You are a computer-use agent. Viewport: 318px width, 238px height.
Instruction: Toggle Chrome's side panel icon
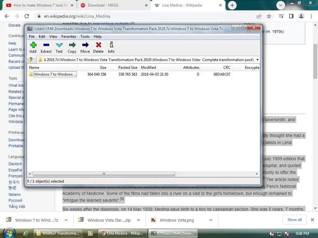tap(291, 16)
